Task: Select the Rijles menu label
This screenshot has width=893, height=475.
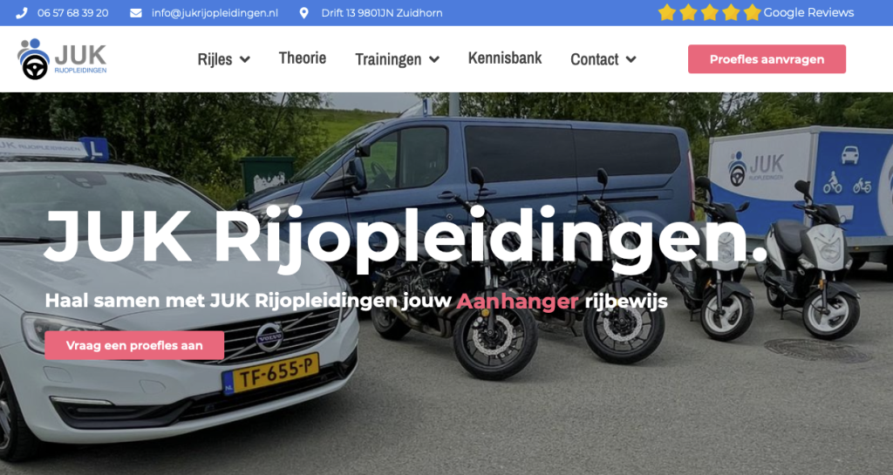Action: click(x=215, y=59)
